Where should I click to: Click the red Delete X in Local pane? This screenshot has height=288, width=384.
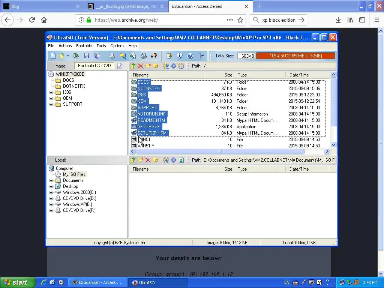(148, 160)
